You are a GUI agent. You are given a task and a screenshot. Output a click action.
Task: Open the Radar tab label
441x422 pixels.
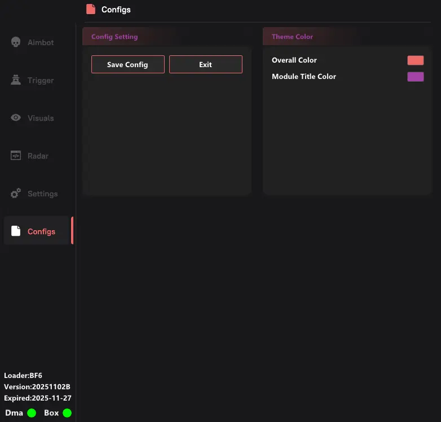click(38, 156)
